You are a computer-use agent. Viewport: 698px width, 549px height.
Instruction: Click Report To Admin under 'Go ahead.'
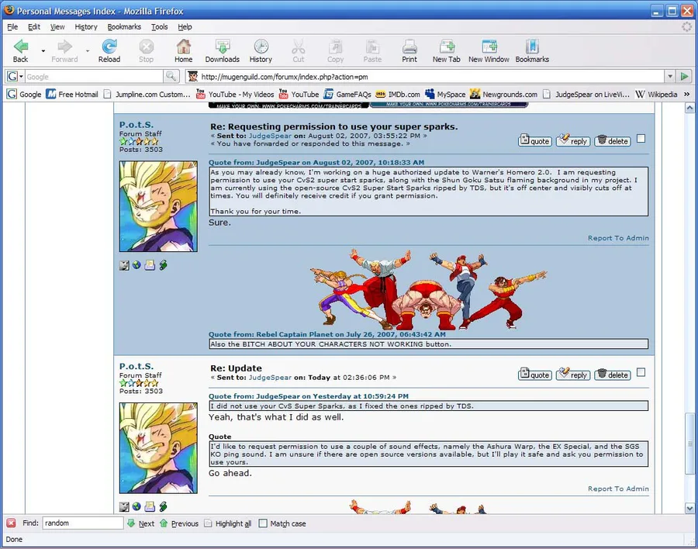click(x=618, y=489)
